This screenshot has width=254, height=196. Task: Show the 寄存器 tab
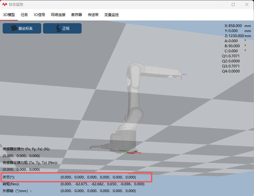click(x=77, y=15)
